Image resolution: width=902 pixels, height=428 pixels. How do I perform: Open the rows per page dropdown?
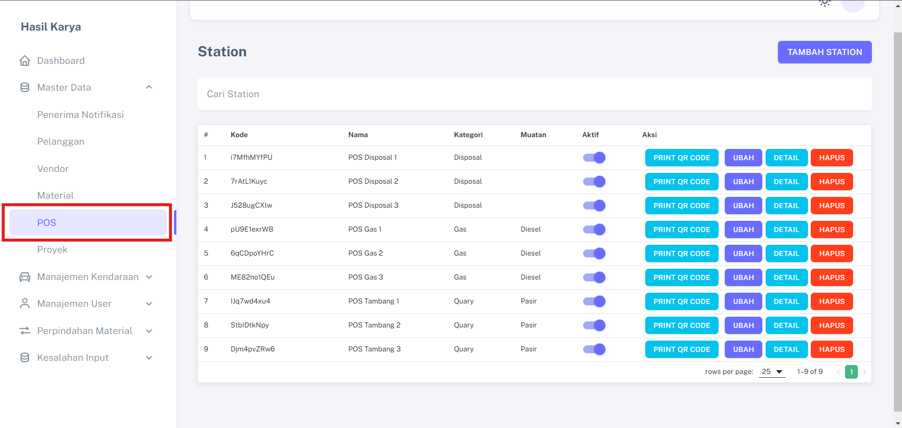click(x=772, y=372)
